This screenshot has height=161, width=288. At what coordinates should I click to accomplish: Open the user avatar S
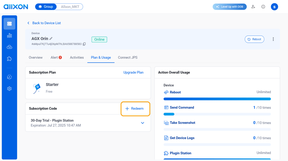pyautogui.click(x=275, y=7)
